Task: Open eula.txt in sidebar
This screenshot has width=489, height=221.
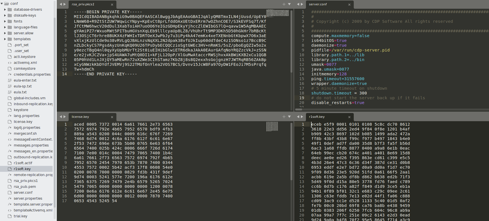Action: click(x=20, y=92)
